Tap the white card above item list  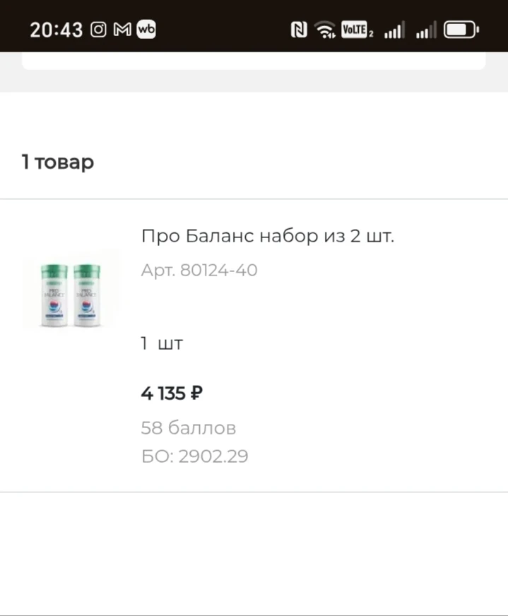point(254,61)
